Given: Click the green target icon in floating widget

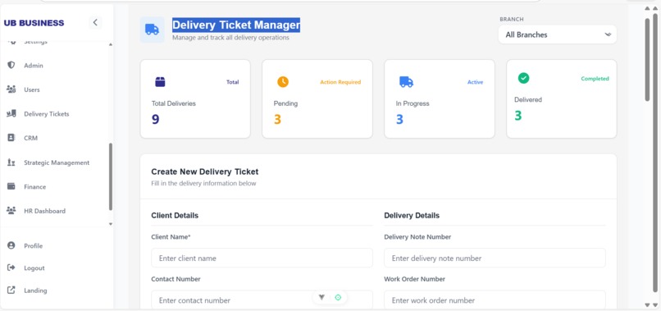Looking at the screenshot, I should 338,297.
